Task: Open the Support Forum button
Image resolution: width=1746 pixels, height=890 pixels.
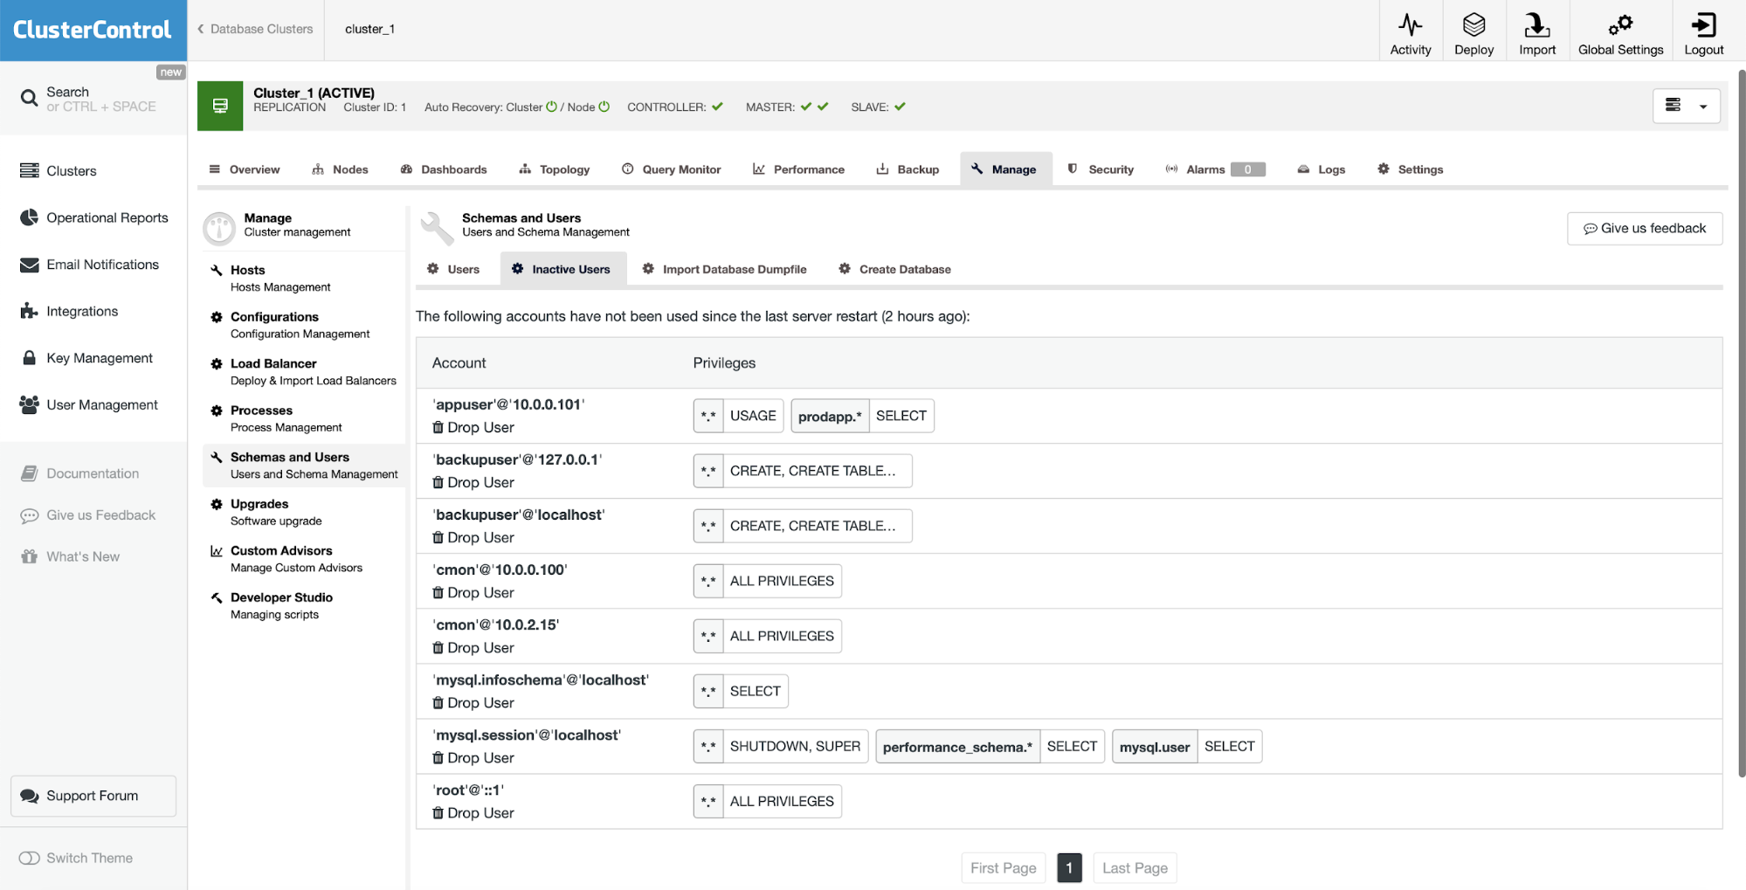Action: [x=93, y=796]
